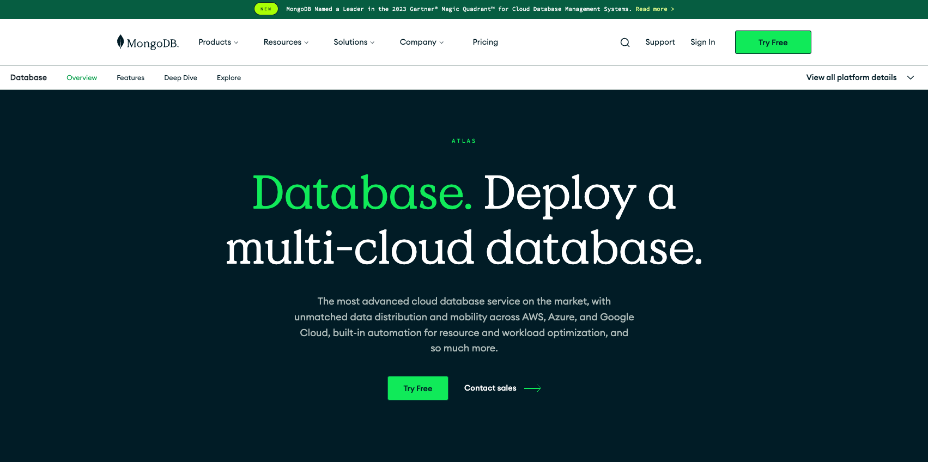Click the Try Free button in hero
The height and width of the screenshot is (462, 928).
[418, 388]
